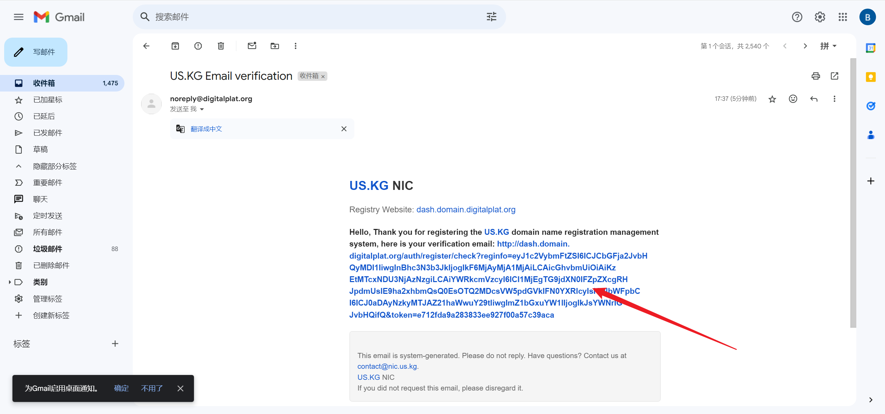
Task: Get add-ons with plus icon
Action: pyautogui.click(x=871, y=181)
